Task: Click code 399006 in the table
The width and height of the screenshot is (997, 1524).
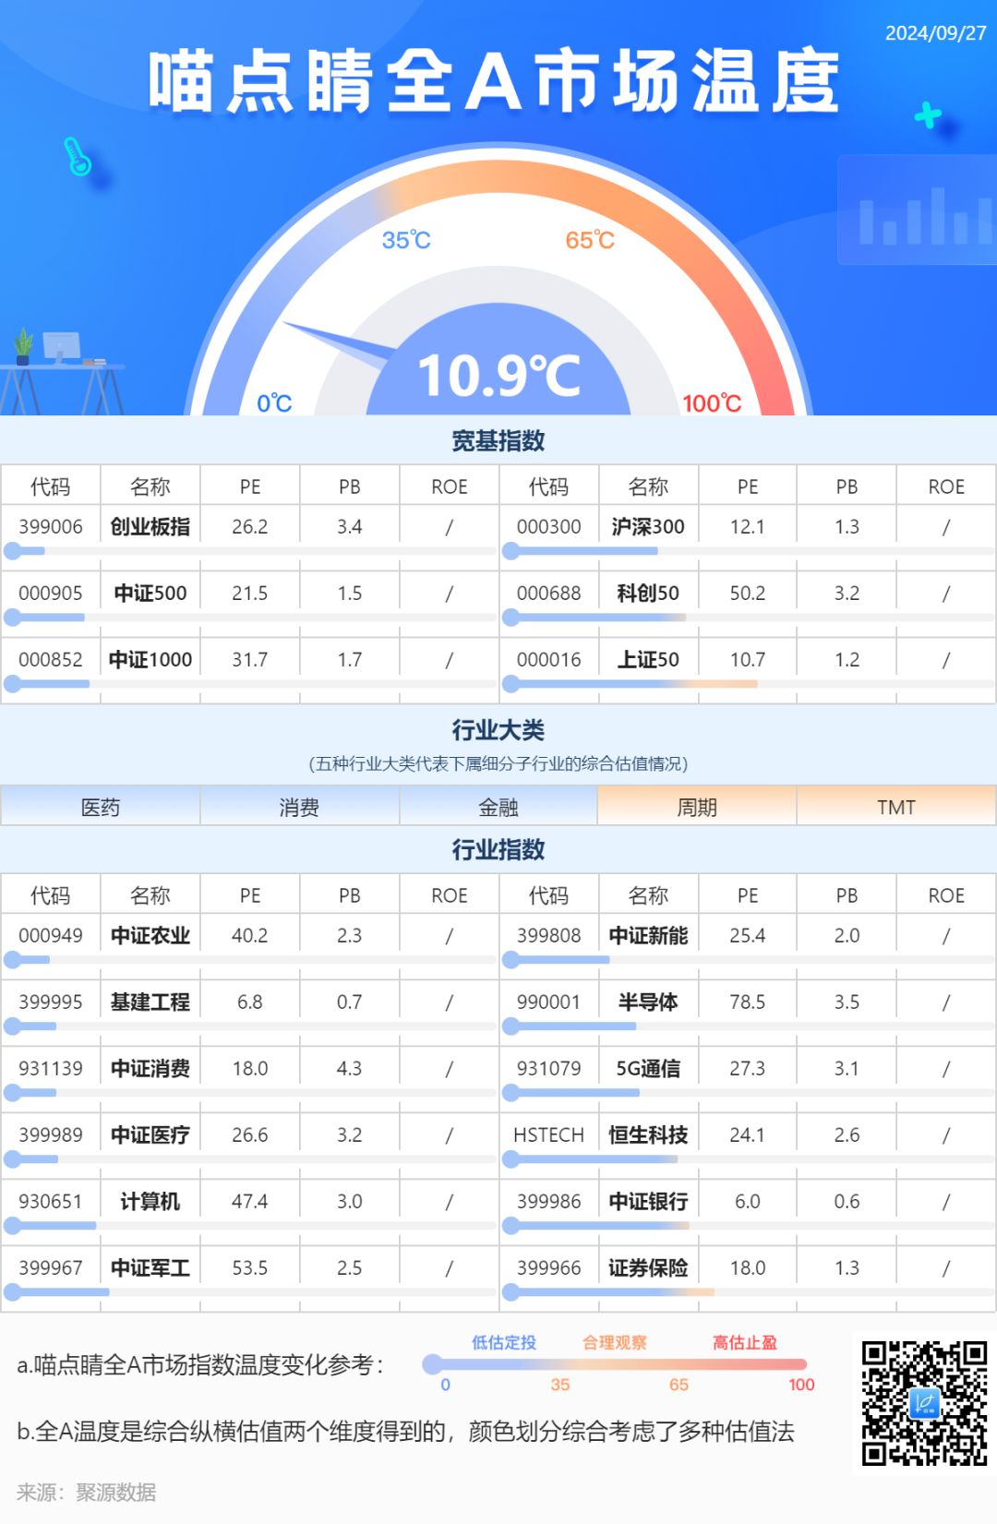Action: 51,526
